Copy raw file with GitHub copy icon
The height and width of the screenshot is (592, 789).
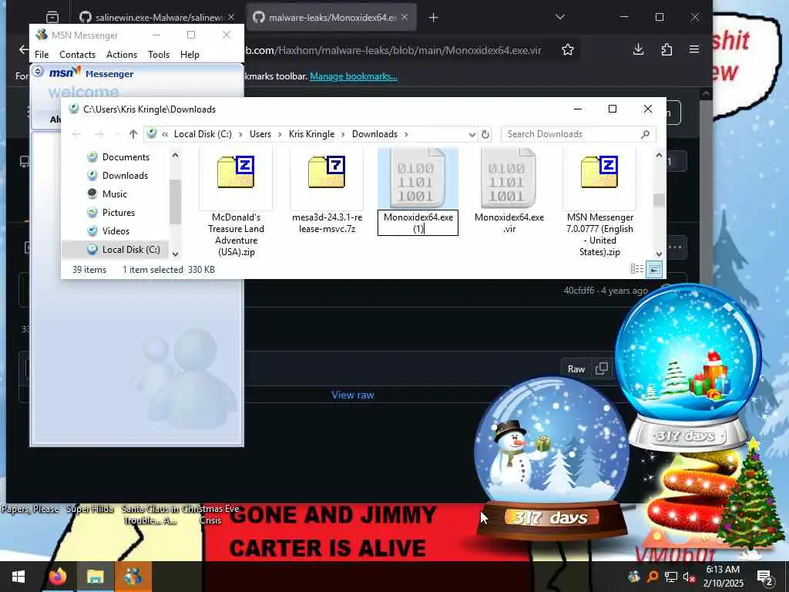pyautogui.click(x=602, y=368)
